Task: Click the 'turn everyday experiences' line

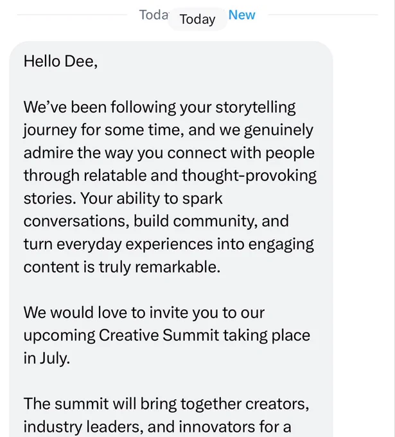Action: (x=168, y=244)
